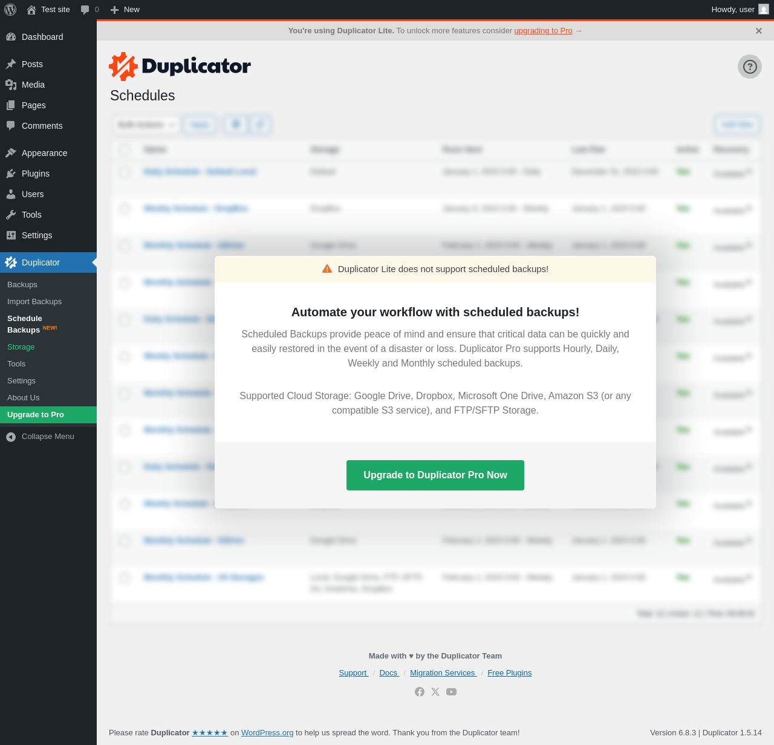Click the Collapse Menu arrow icon

pos(11,437)
